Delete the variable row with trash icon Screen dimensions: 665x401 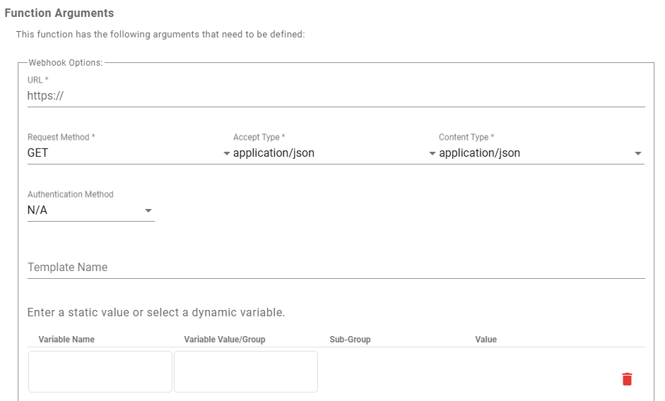point(627,379)
